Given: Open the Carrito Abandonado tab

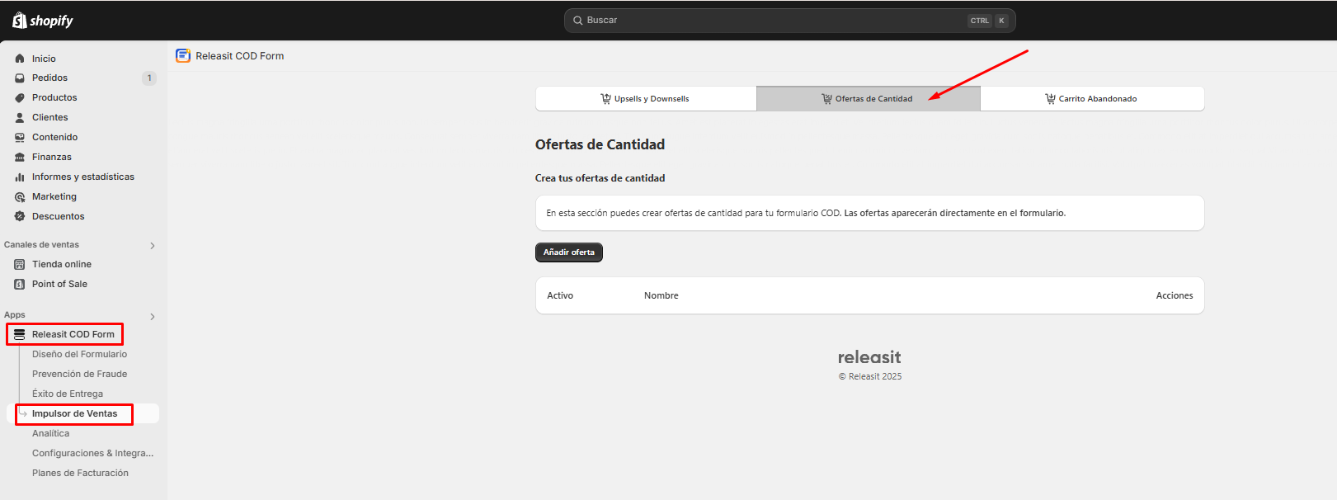Looking at the screenshot, I should (1092, 99).
